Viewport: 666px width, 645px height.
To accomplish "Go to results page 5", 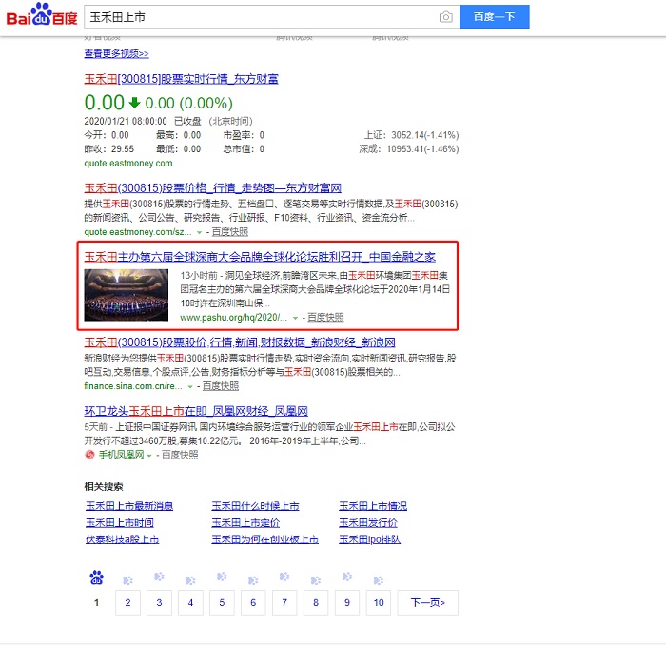I will click(x=222, y=602).
